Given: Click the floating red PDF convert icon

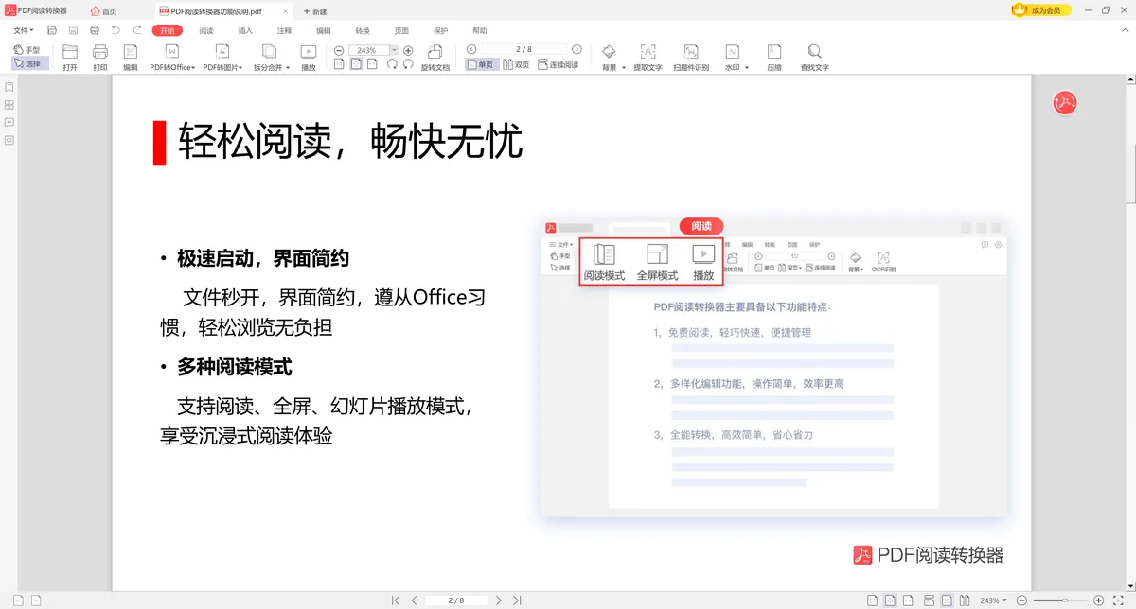Looking at the screenshot, I should click(x=1066, y=103).
